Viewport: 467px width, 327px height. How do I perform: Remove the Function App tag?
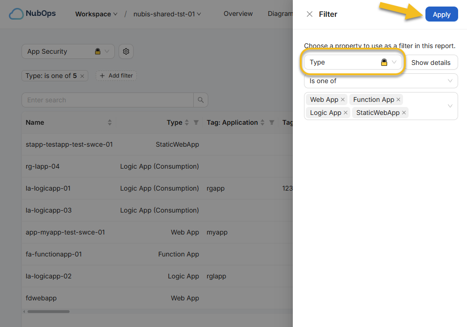(398, 100)
